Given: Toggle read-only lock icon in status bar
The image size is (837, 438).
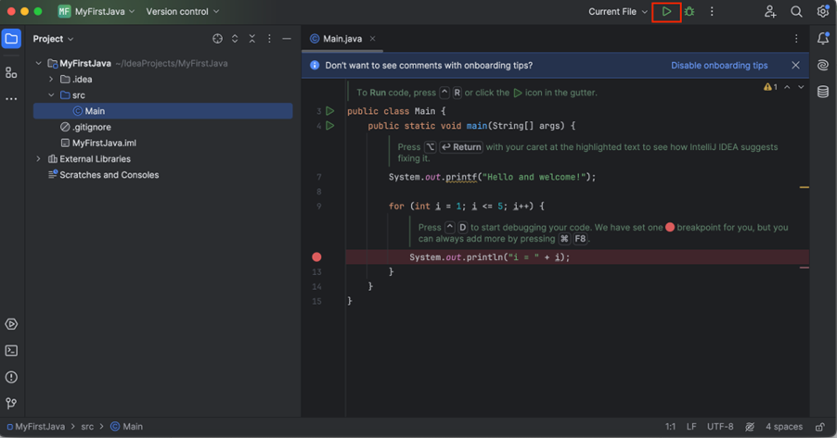Looking at the screenshot, I should [x=819, y=427].
